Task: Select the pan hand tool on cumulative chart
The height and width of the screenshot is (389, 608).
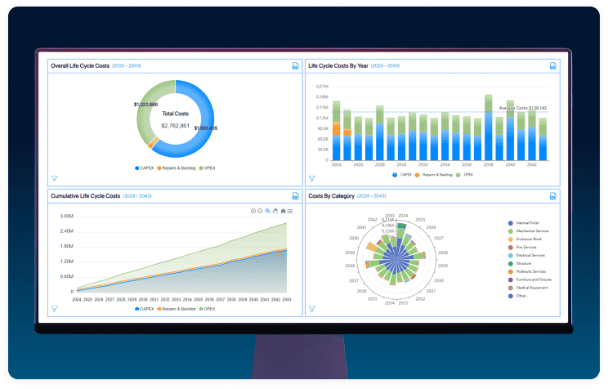Action: pyautogui.click(x=275, y=211)
